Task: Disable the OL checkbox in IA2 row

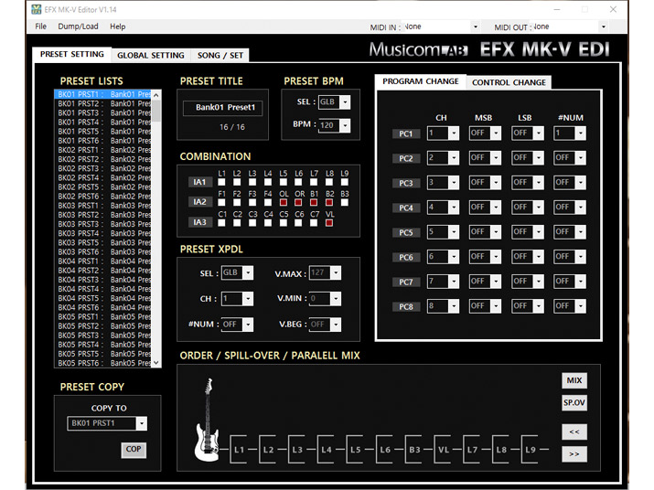Action: click(x=284, y=202)
